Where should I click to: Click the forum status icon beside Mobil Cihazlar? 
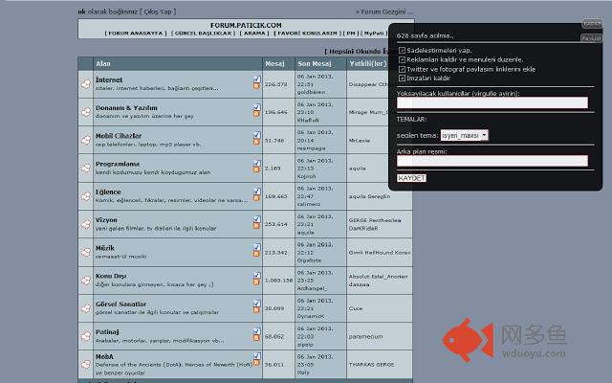pyautogui.click(x=86, y=140)
